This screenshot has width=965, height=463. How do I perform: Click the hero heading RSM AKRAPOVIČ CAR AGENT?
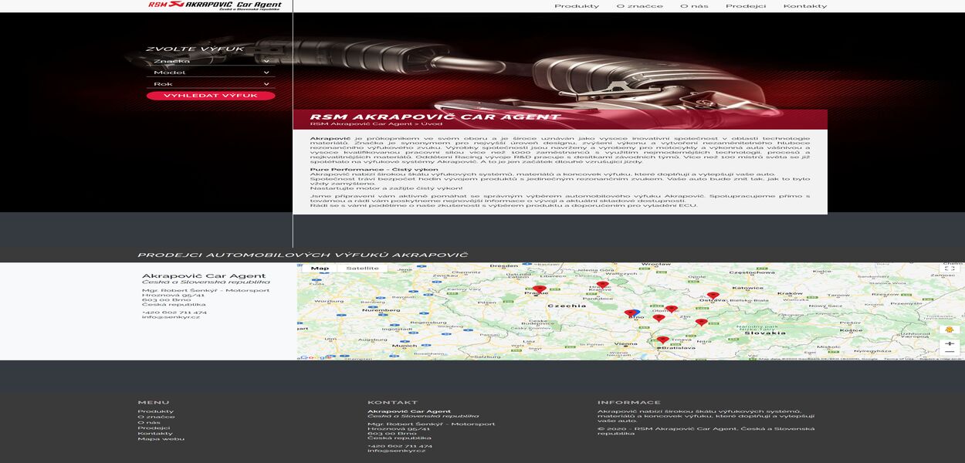point(435,117)
